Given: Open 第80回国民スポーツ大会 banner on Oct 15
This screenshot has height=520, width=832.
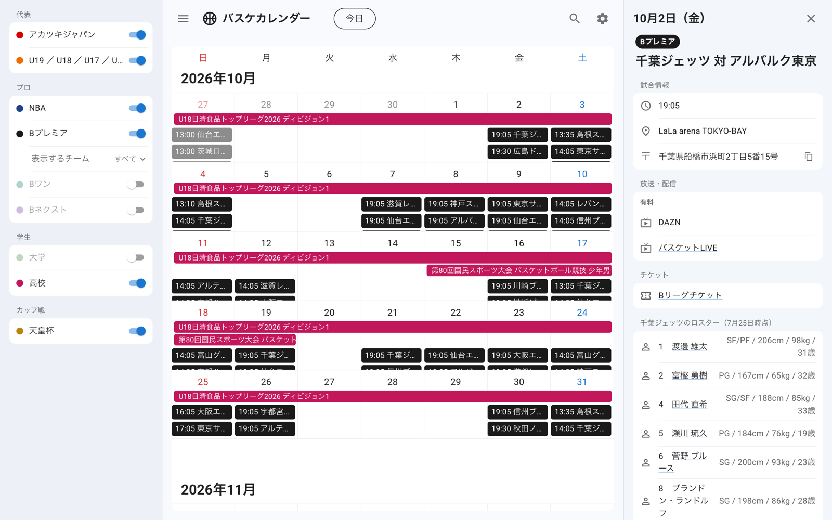Looking at the screenshot, I should click(x=519, y=270).
